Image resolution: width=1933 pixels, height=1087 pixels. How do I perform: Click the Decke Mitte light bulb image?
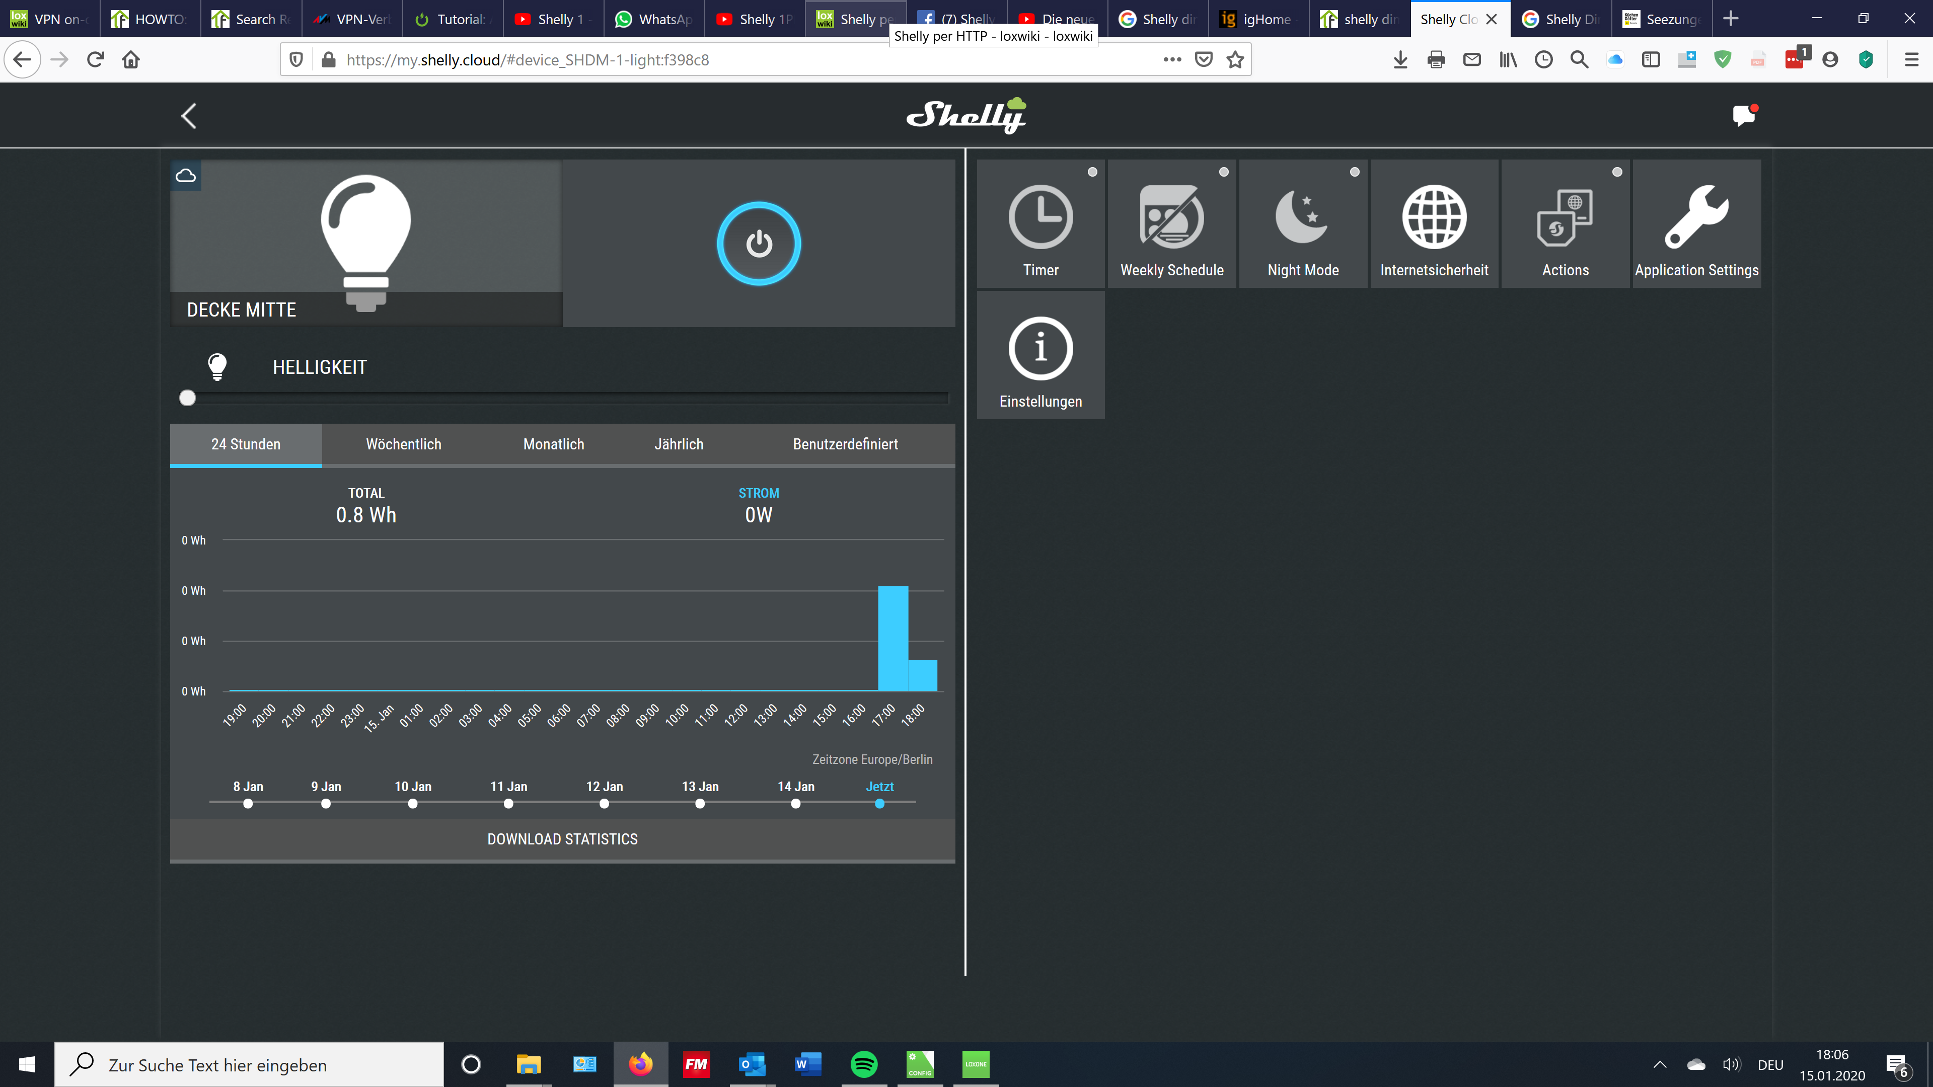pyautogui.click(x=366, y=242)
